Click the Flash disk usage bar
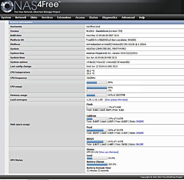 click(97, 107)
